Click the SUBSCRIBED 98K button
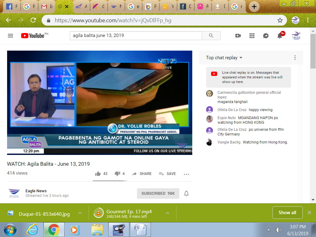Screen dimensions: 316x237 click(158, 193)
